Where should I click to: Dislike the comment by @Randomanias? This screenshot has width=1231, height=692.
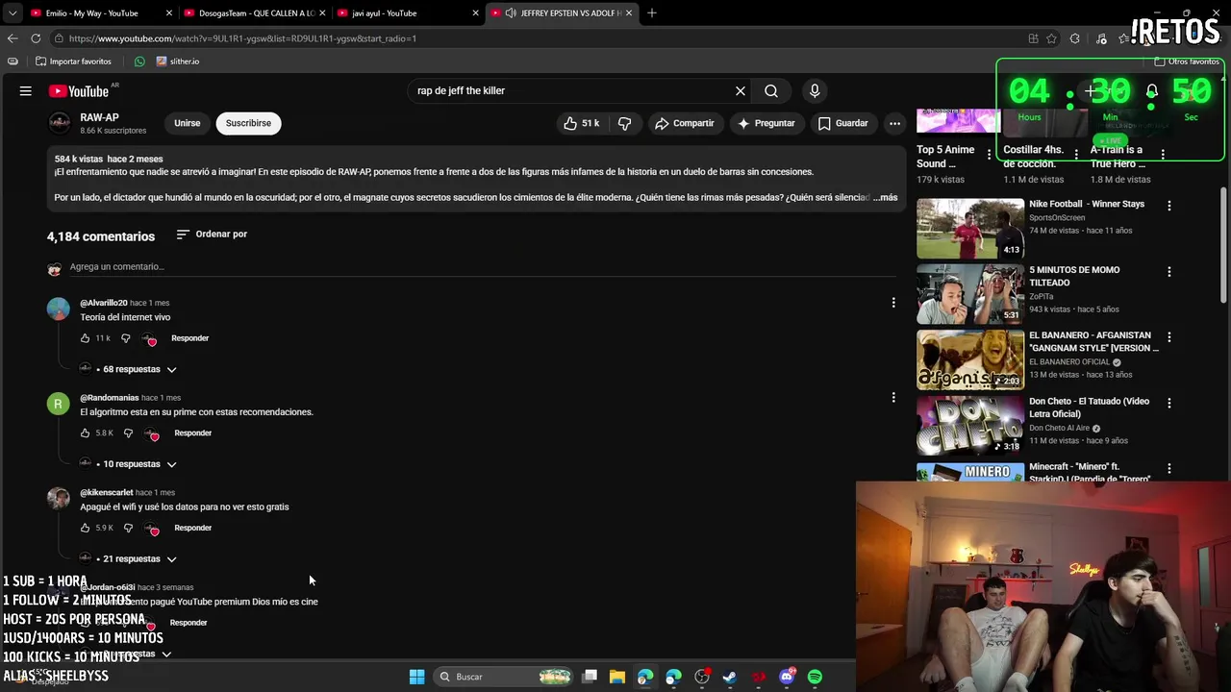click(x=128, y=433)
